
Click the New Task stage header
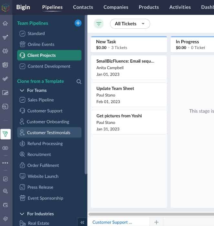click(x=129, y=45)
